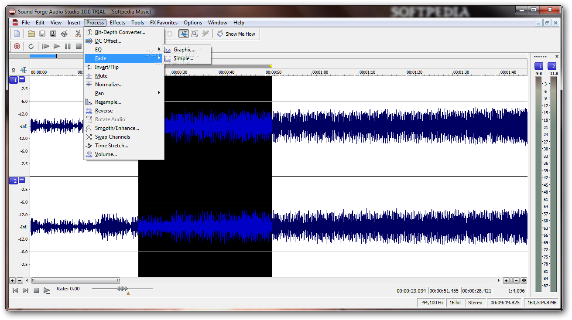572x320 pixels.
Task: Click the horizontal scrollbar thumb
Action: [x=75, y=281]
